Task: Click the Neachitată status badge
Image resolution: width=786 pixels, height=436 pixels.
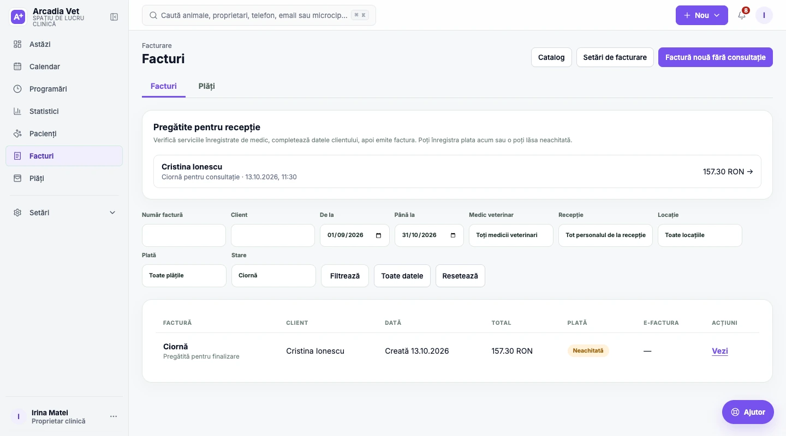Action: 588,351
